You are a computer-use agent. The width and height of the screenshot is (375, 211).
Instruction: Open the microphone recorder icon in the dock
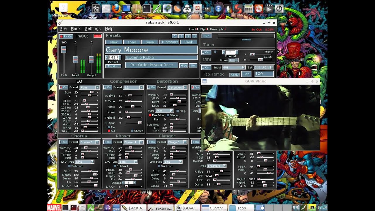coord(228,9)
